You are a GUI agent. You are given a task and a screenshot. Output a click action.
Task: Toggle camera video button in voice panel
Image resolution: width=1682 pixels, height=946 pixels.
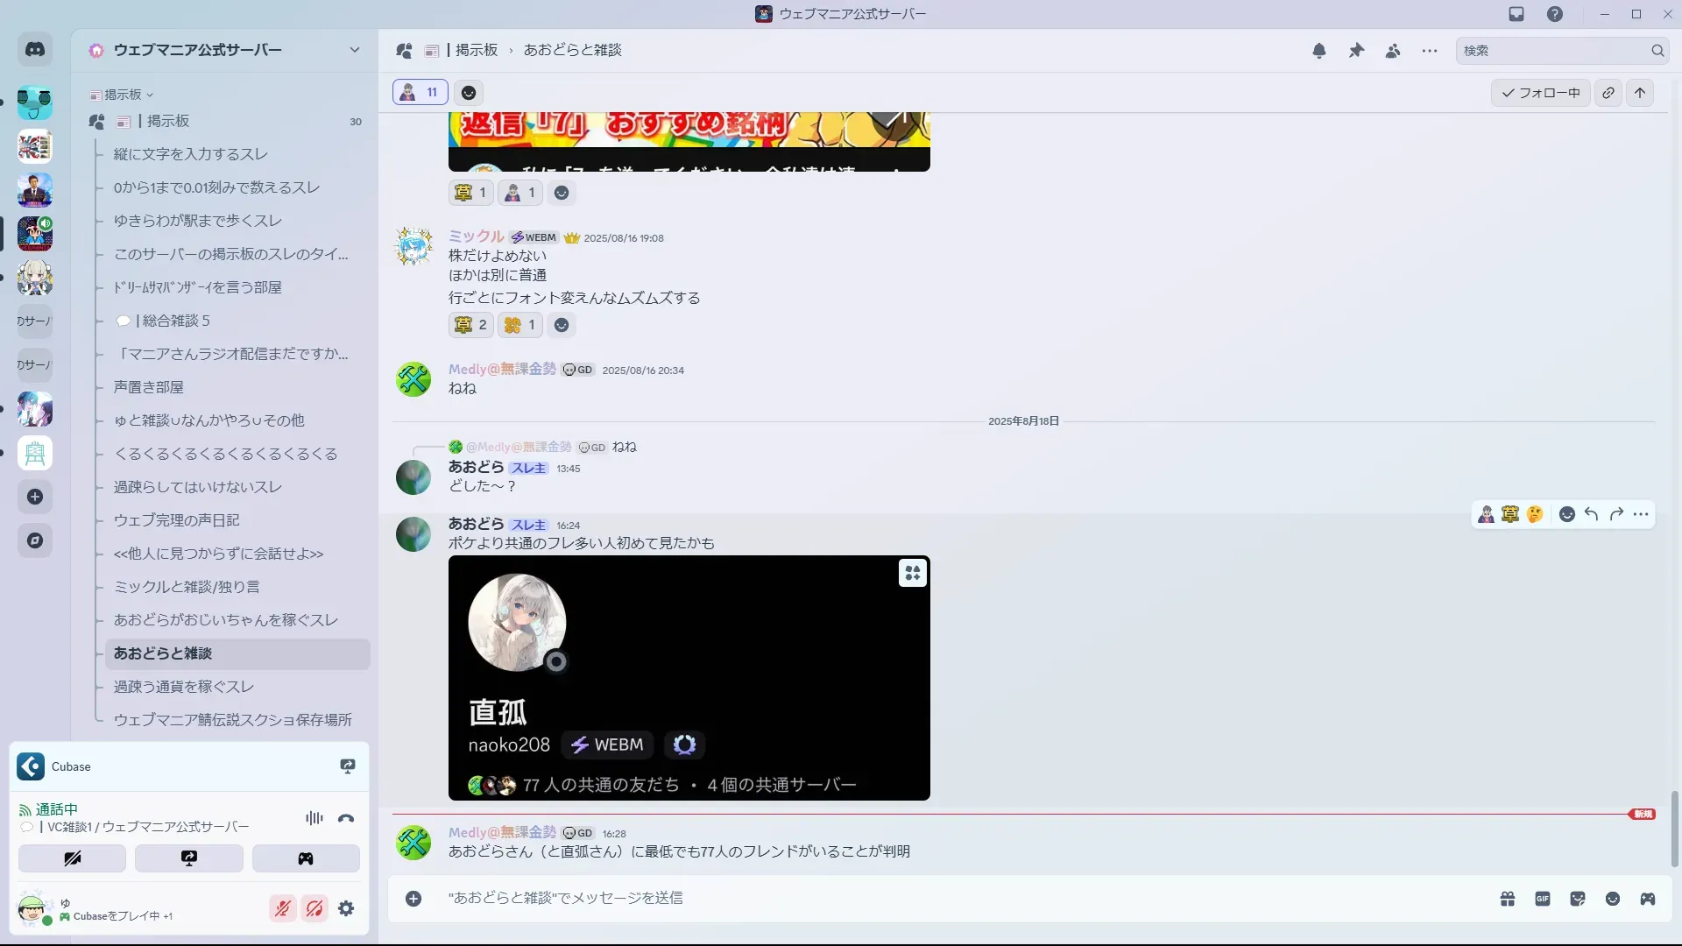point(73,858)
